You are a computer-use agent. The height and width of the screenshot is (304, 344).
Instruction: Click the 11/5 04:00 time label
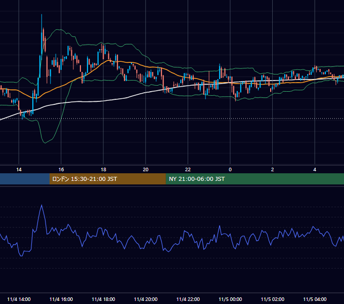(x=315, y=299)
